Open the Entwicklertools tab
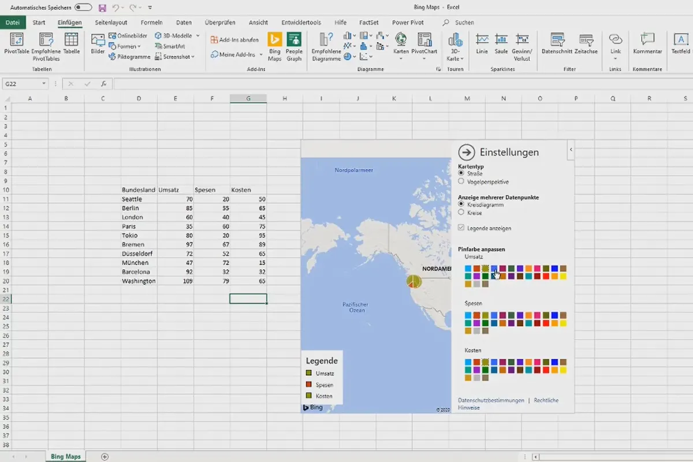The image size is (693, 462). 301,23
